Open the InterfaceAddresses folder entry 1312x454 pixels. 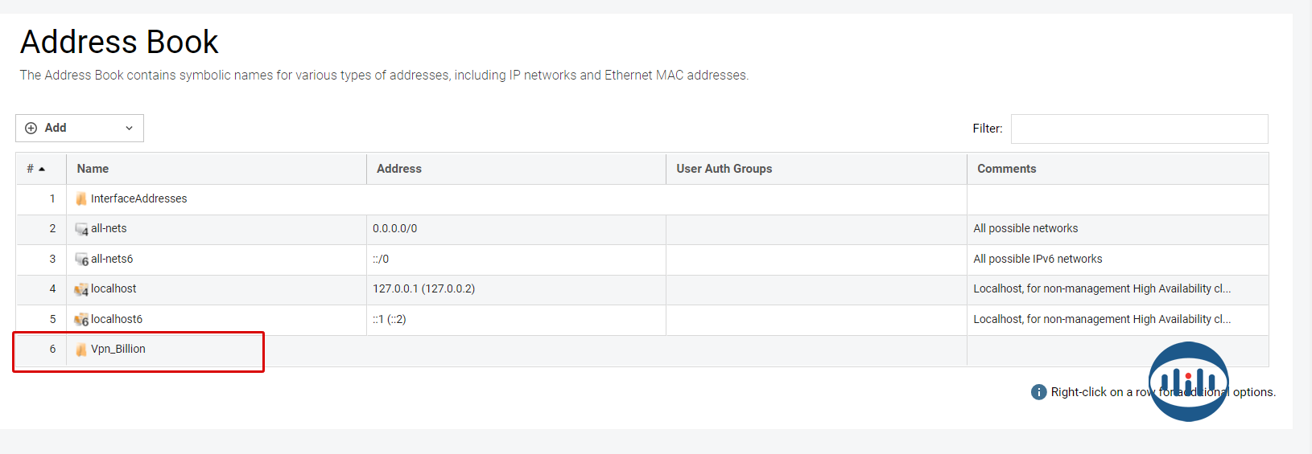(138, 199)
